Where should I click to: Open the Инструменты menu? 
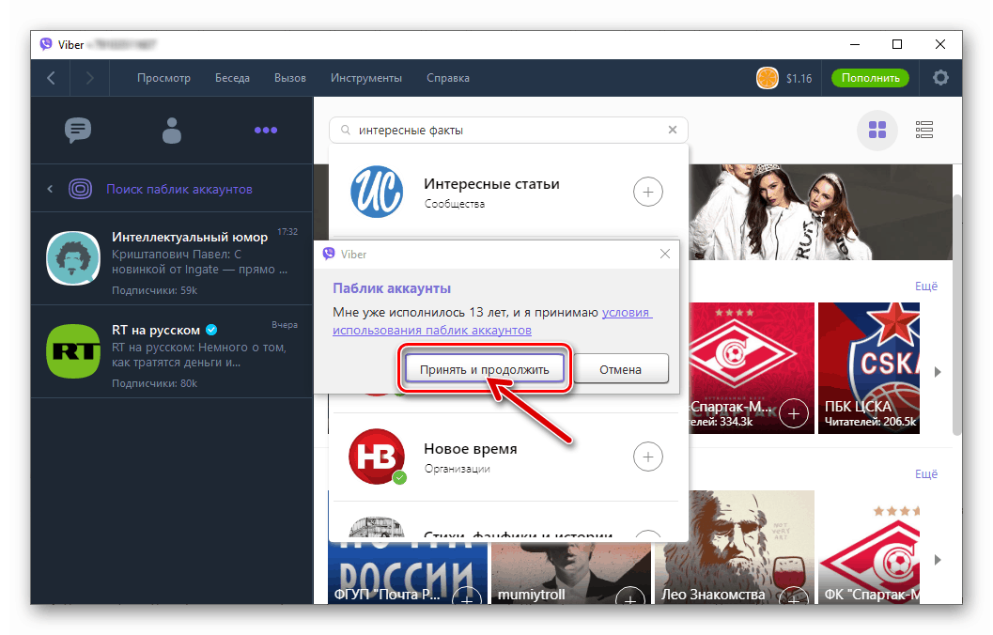pos(366,78)
